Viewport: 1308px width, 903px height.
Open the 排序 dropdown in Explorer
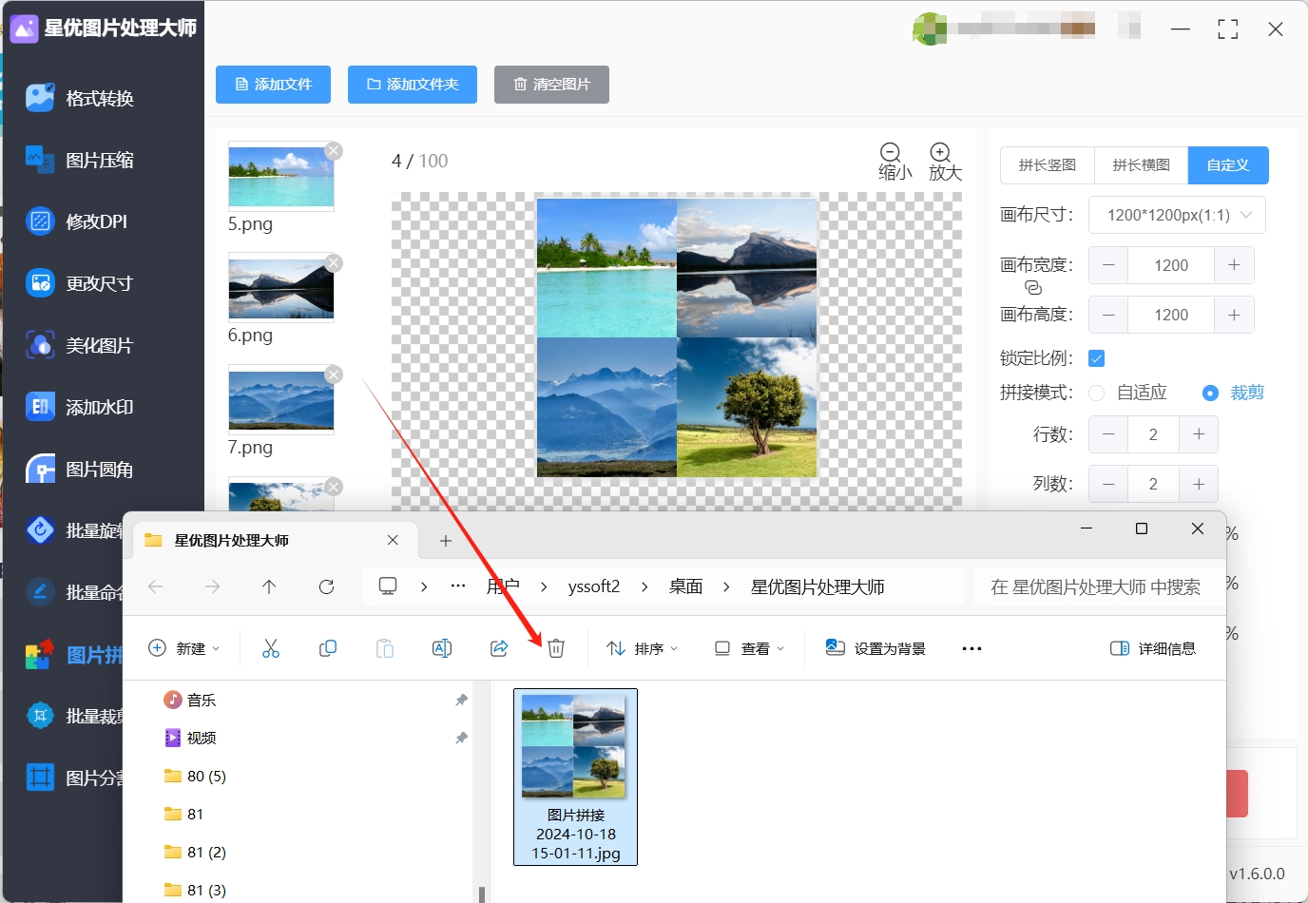pyautogui.click(x=643, y=648)
